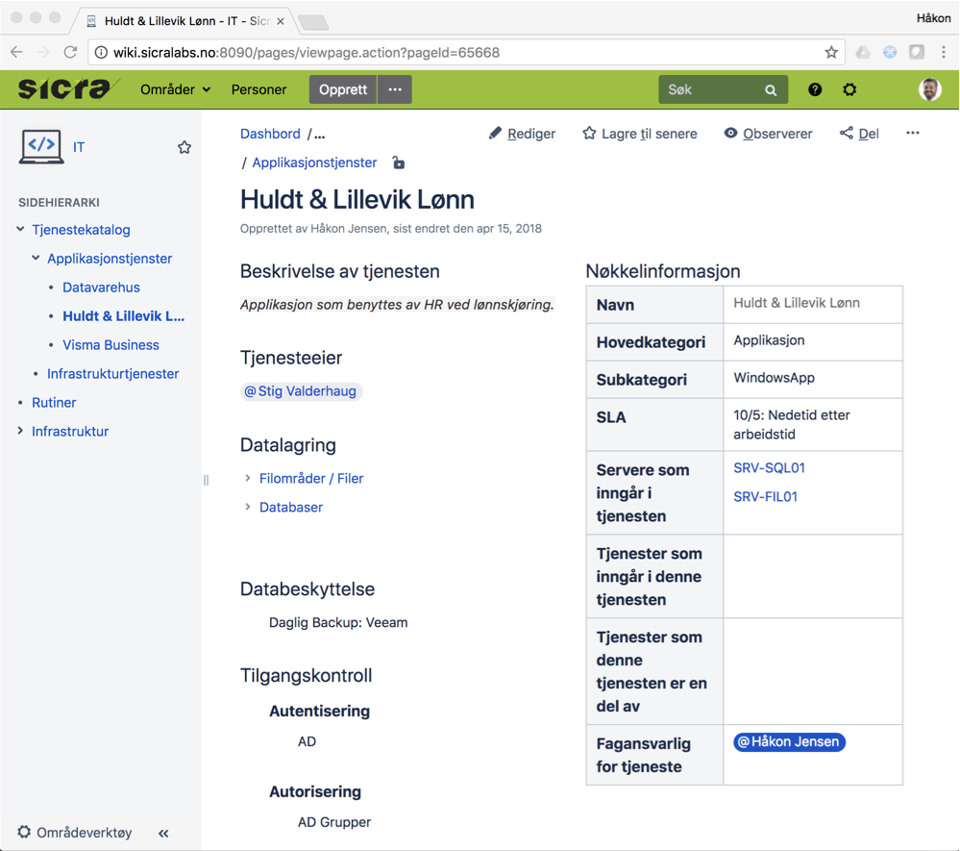The width and height of the screenshot is (960, 851).
Task: Go to Dashbord breadcrumb
Action: point(270,134)
